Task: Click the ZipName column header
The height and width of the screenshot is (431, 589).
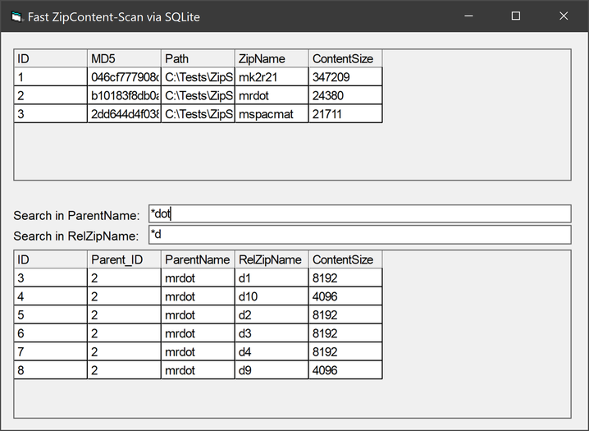Action: [x=272, y=59]
